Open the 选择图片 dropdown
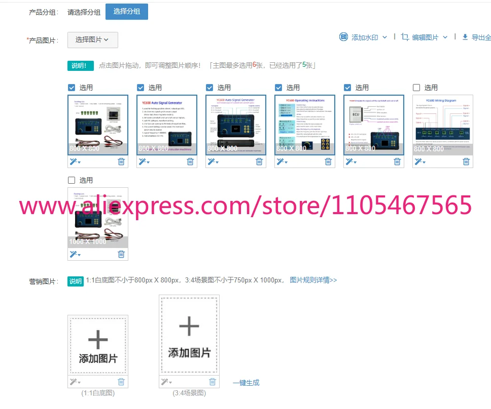Viewport: 491px width, 409px height. coord(93,40)
